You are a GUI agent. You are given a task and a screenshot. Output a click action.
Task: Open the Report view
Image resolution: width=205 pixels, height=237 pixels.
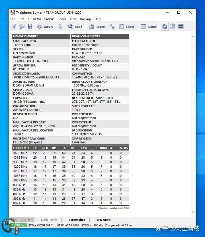[x=97, y=27]
